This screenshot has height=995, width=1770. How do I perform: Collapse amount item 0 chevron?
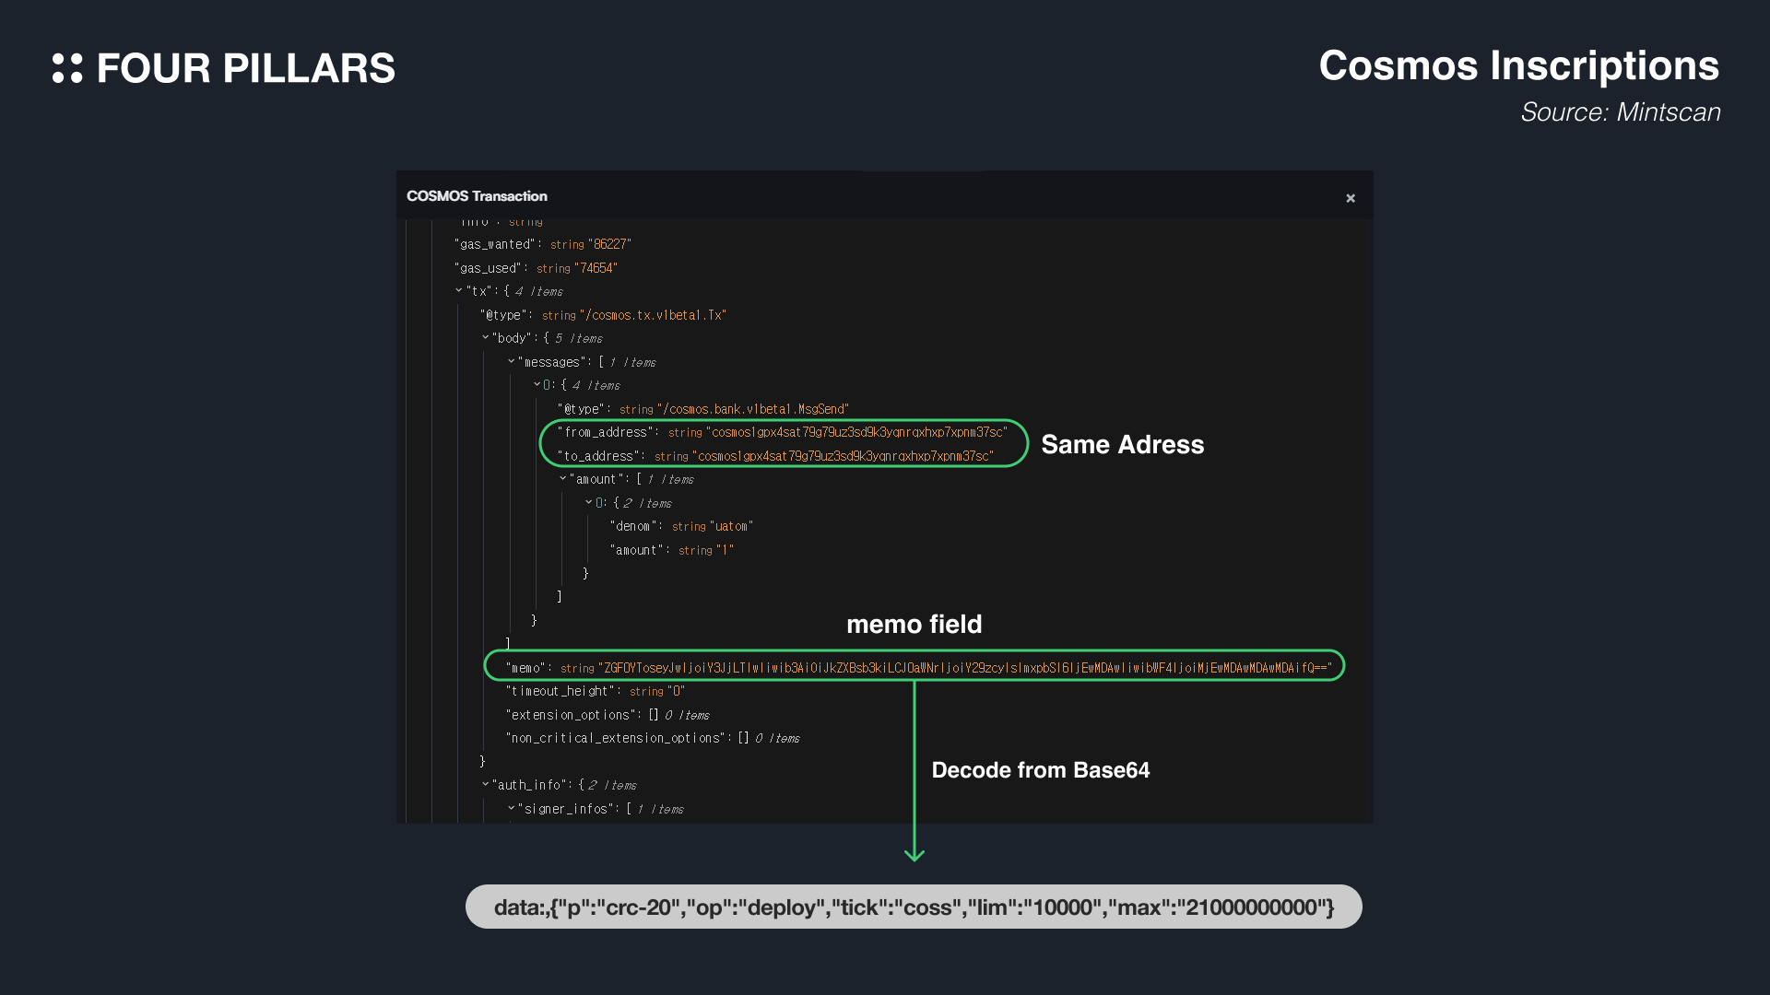(x=588, y=502)
